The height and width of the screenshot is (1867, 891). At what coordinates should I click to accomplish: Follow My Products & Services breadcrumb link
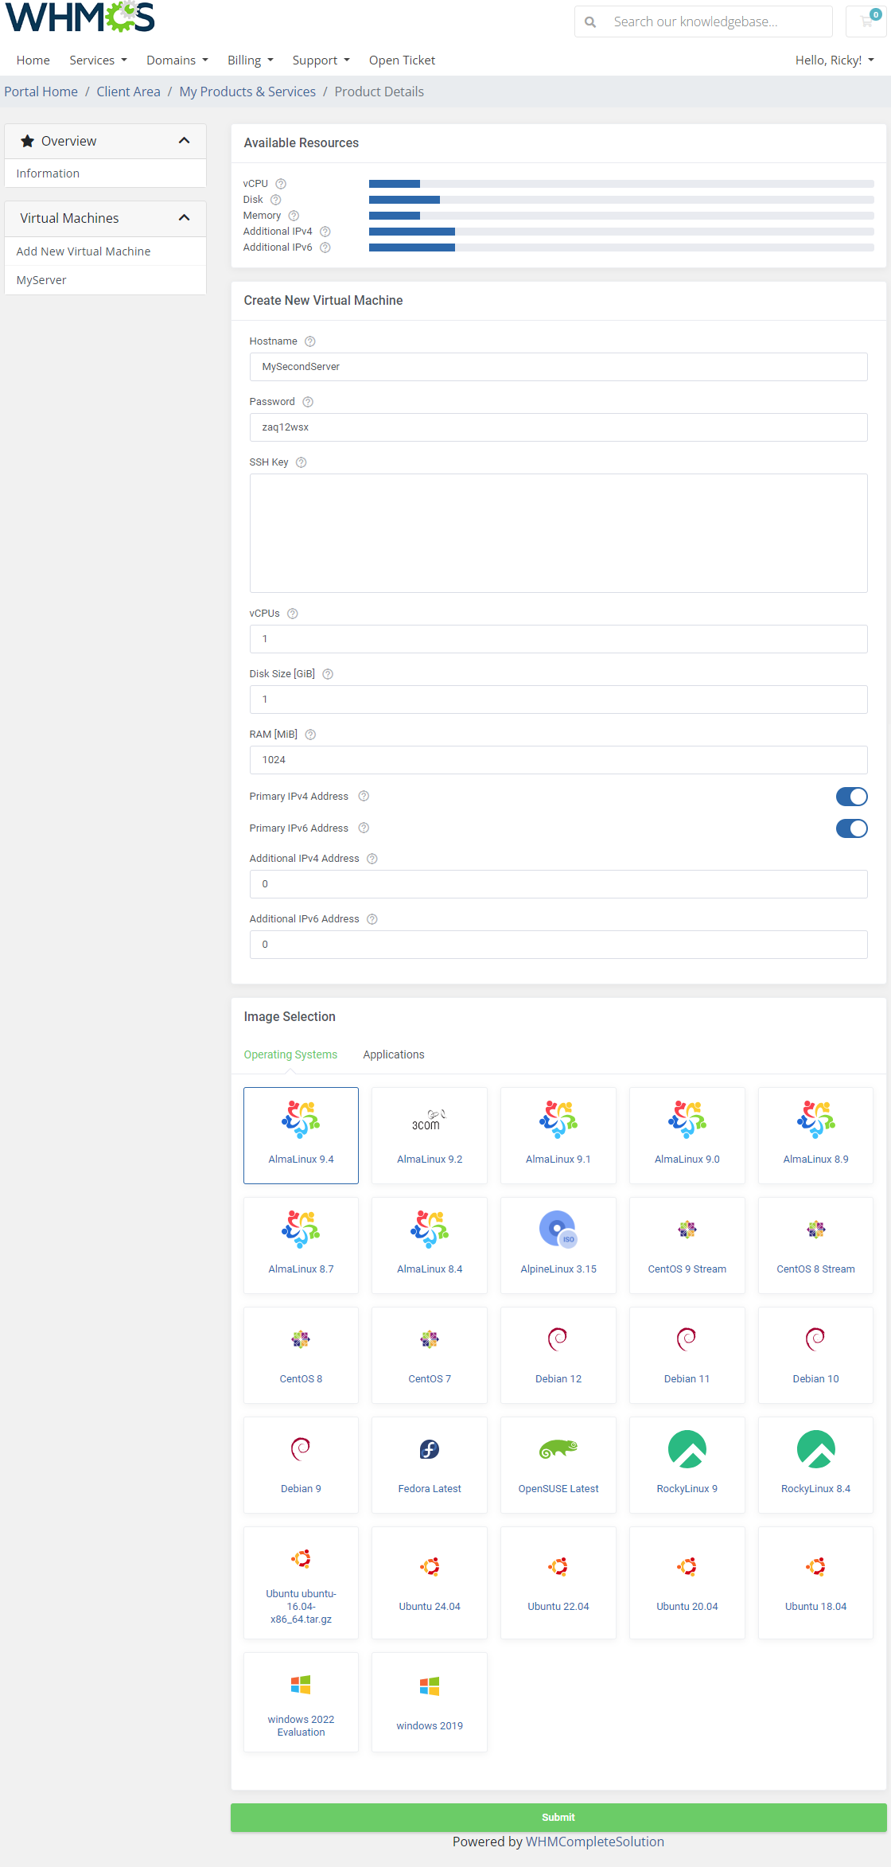coord(247,92)
